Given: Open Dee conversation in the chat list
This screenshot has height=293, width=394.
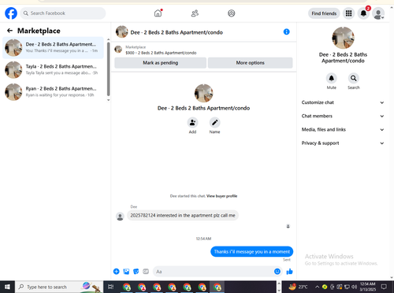Looking at the screenshot, I should click(54, 47).
